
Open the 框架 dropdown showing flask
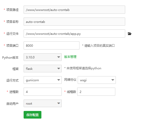[43, 69]
